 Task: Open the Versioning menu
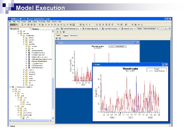coord(42,22)
